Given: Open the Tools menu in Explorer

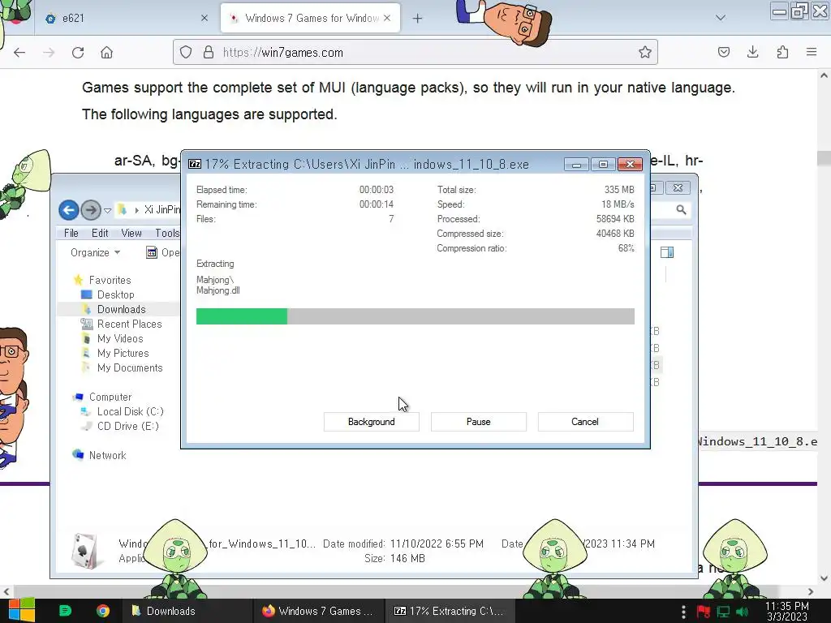Looking at the screenshot, I should coord(167,233).
